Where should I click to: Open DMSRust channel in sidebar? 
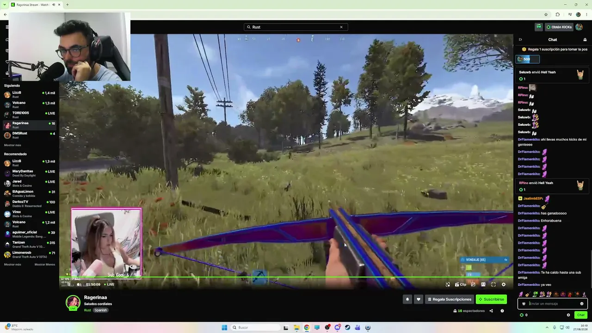pos(30,135)
